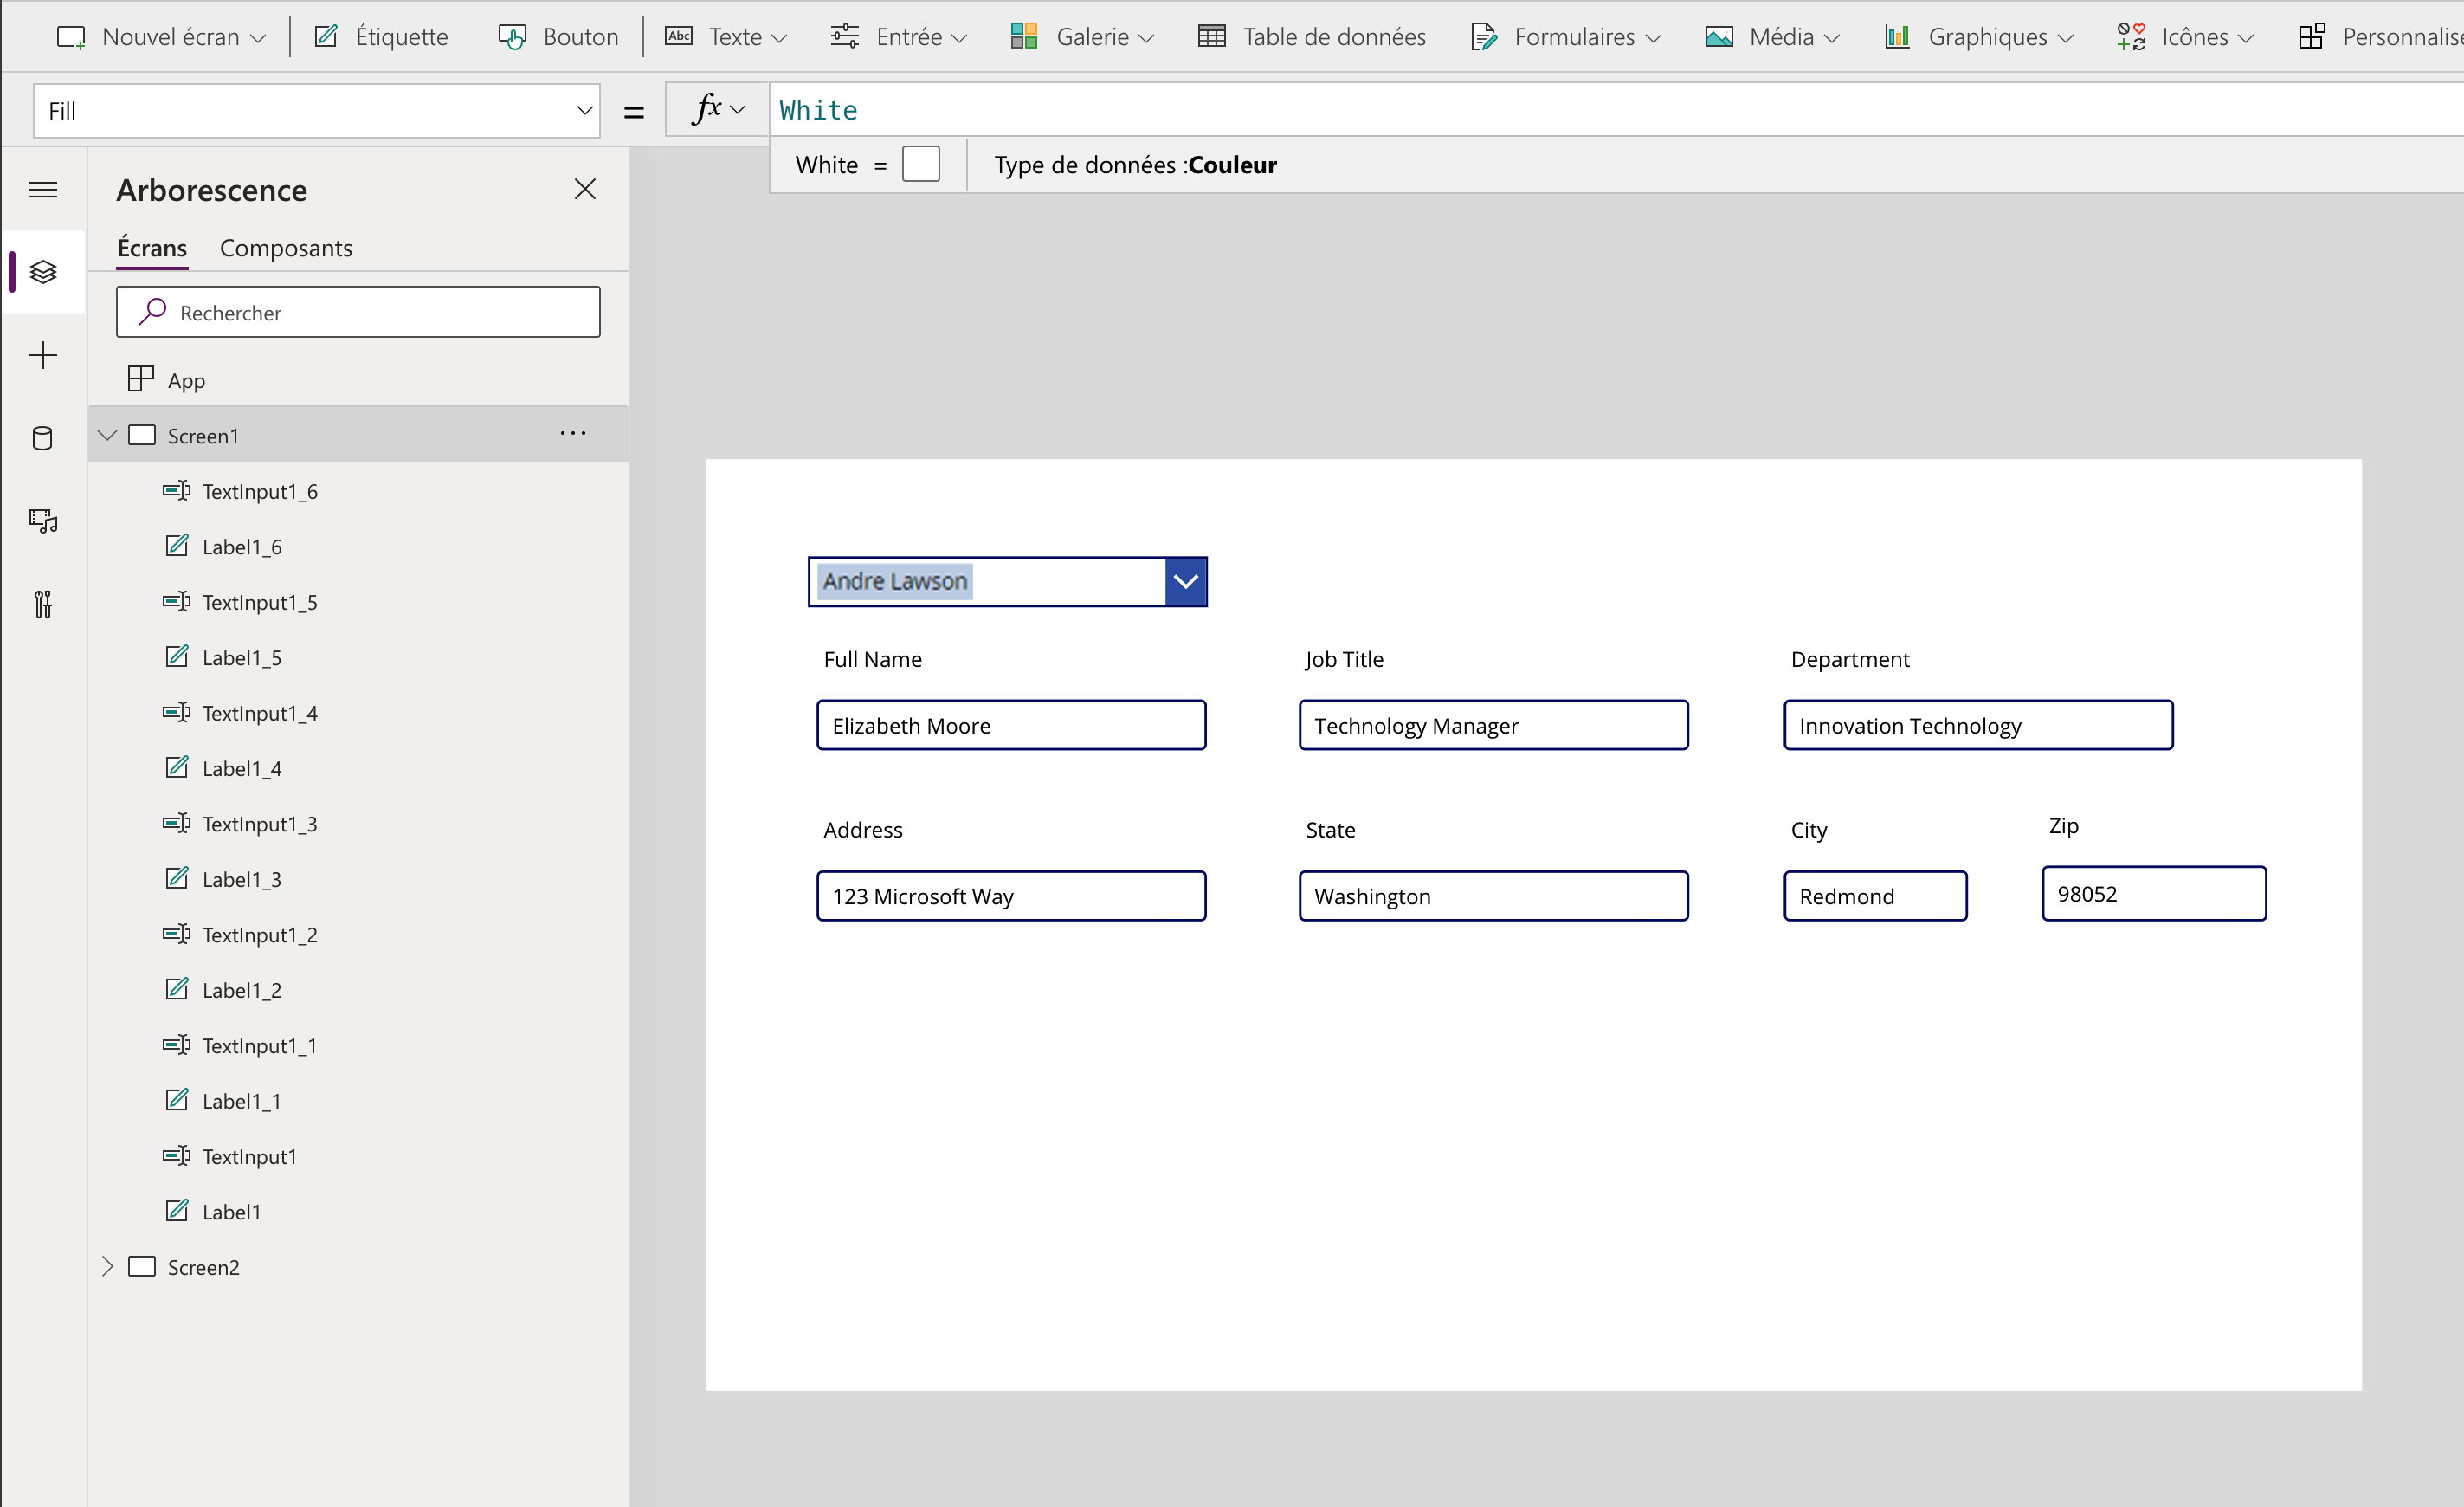
Task: Close the Arborescence panel
Action: (x=585, y=189)
